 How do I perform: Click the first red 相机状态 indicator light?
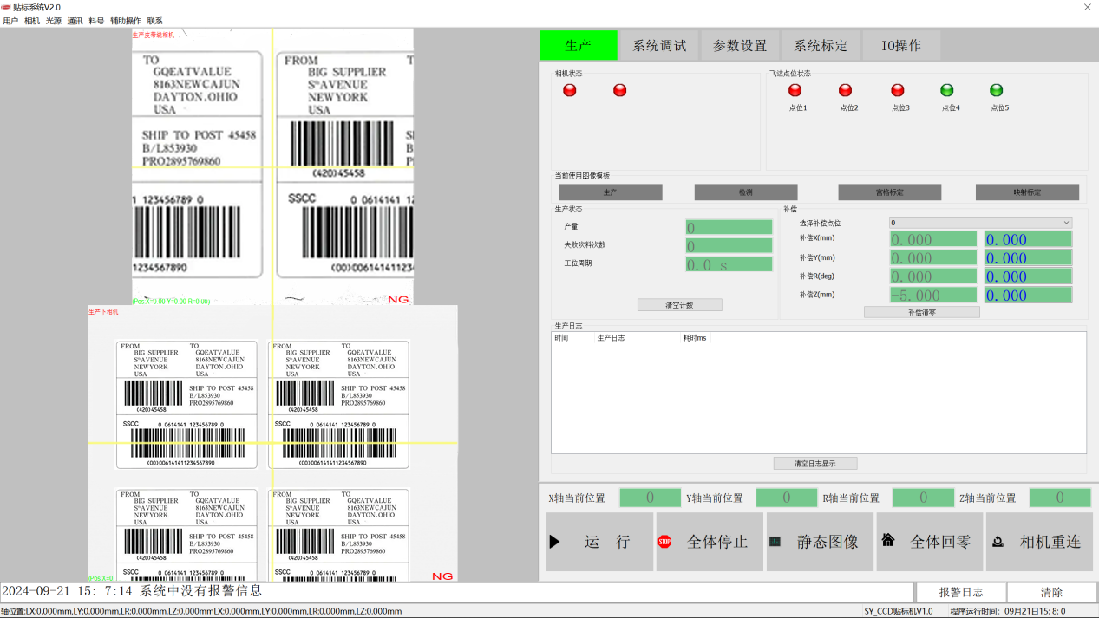click(x=569, y=90)
